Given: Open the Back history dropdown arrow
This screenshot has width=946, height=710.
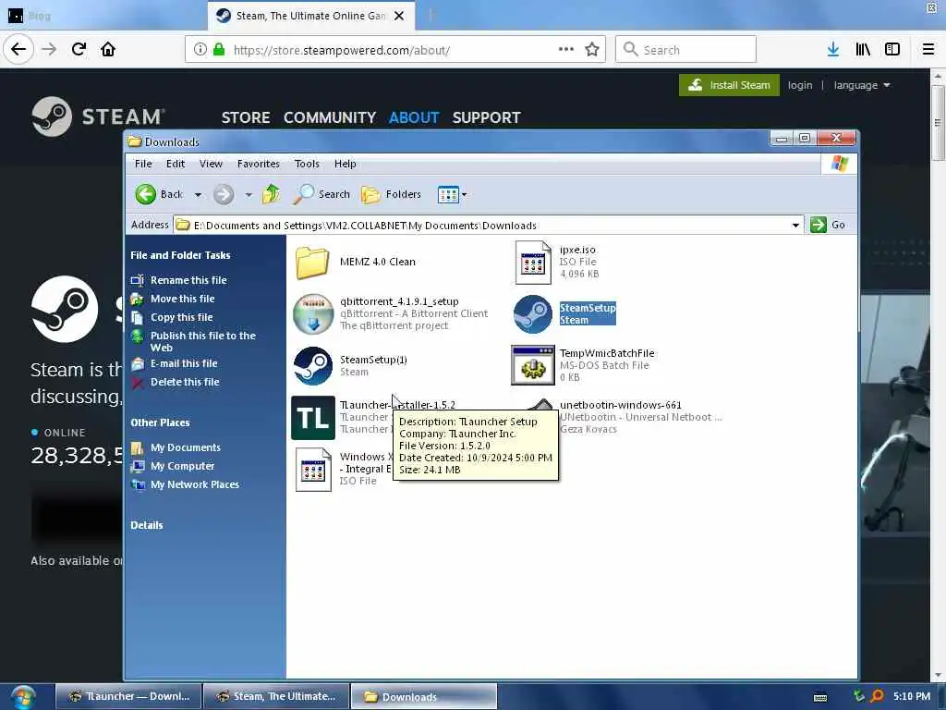Looking at the screenshot, I should pyautogui.click(x=198, y=195).
